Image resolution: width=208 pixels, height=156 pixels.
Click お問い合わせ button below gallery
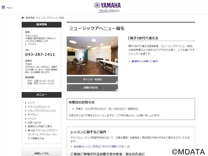(x=92, y=88)
